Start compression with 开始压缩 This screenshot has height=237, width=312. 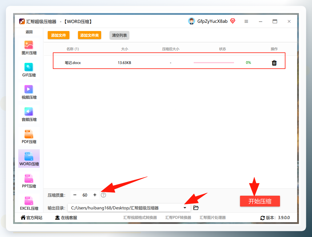point(260,201)
